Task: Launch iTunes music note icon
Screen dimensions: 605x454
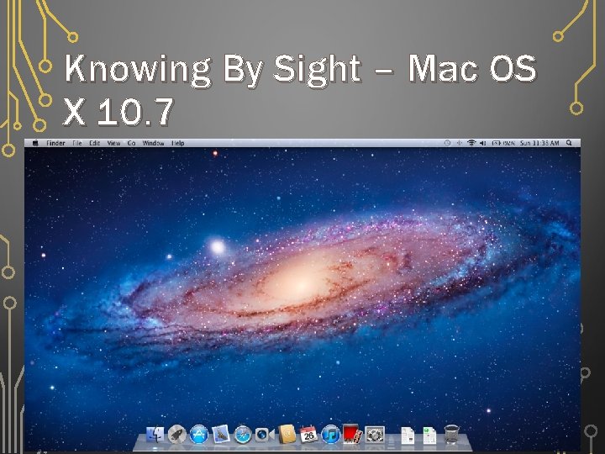Action: click(x=331, y=435)
